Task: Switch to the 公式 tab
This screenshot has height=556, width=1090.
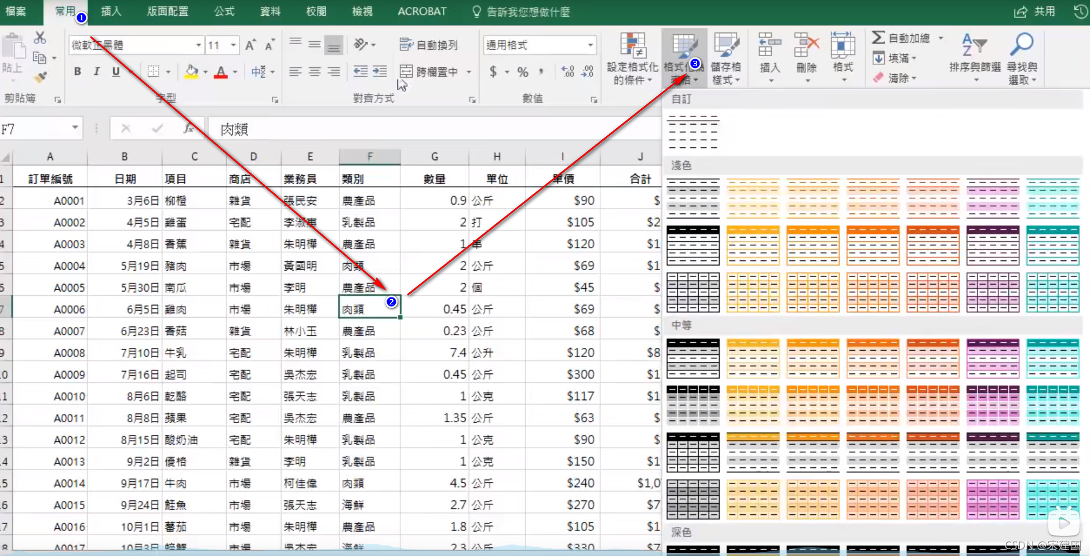Action: tap(224, 12)
